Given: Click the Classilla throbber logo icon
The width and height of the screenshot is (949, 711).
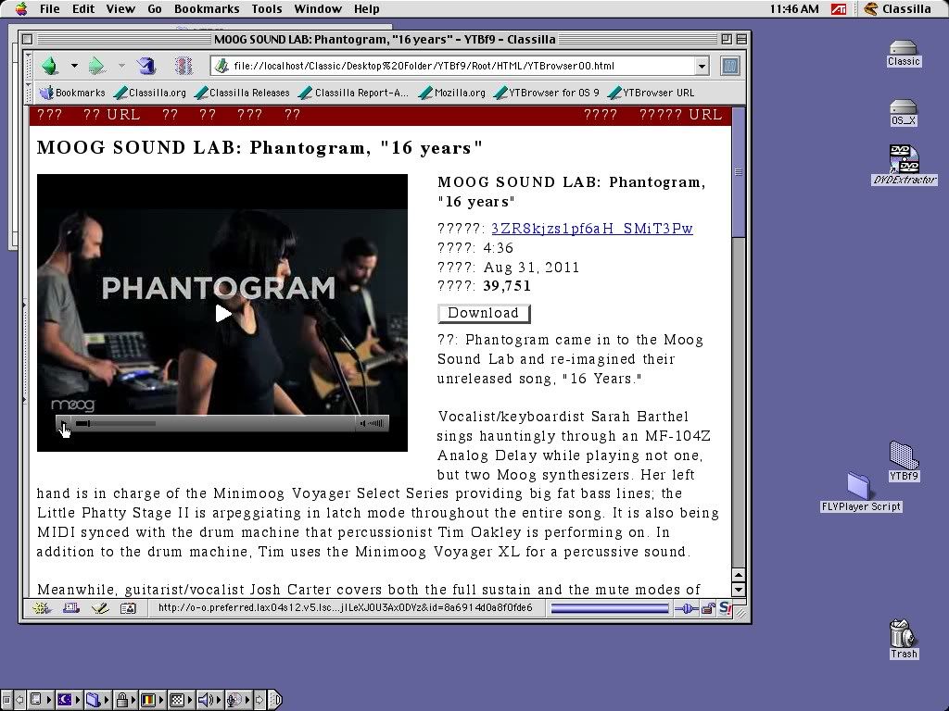Looking at the screenshot, I should click(730, 66).
